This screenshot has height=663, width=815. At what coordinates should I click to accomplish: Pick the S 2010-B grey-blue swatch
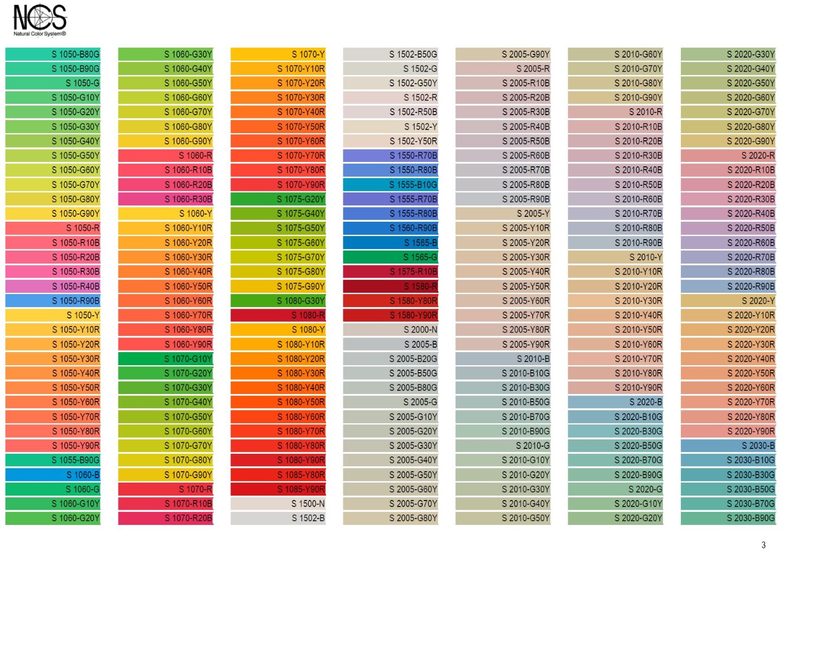(503, 359)
